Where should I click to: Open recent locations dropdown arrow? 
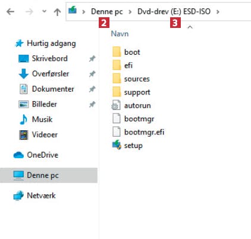(x=44, y=11)
